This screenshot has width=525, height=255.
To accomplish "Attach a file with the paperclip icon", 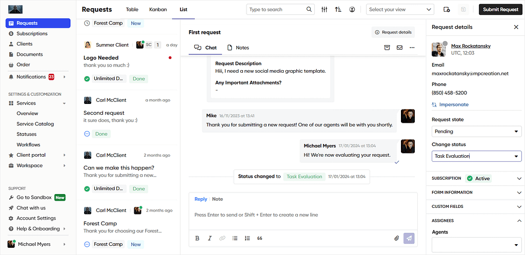I will click(397, 238).
